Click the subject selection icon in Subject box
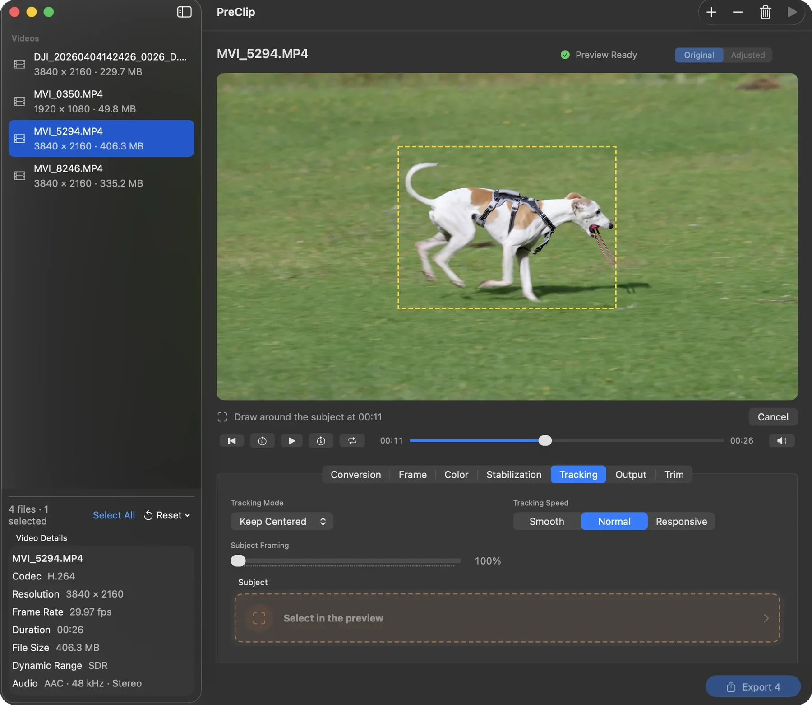 tap(259, 618)
